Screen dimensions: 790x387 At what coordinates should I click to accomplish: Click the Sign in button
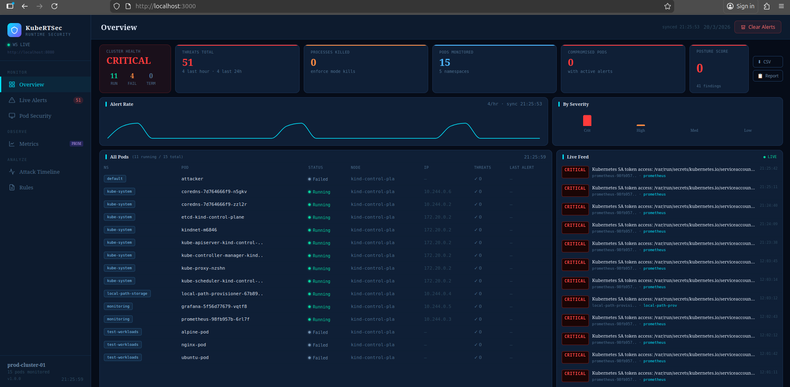741,6
